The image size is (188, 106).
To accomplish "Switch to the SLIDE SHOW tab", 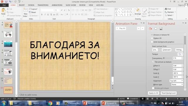I will point(71,5).
